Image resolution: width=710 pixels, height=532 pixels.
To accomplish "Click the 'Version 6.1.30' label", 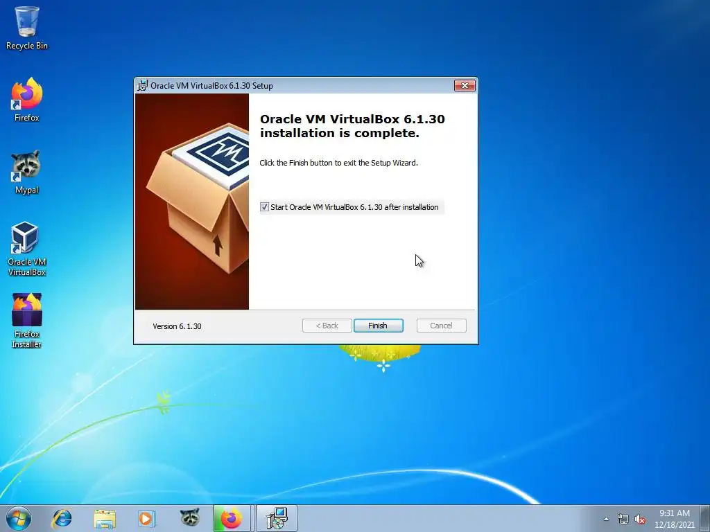I will tap(177, 326).
